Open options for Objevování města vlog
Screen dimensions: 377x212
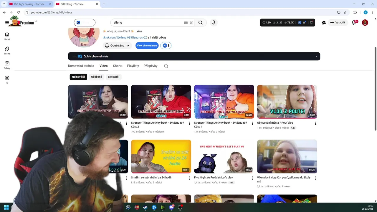pos(315,123)
